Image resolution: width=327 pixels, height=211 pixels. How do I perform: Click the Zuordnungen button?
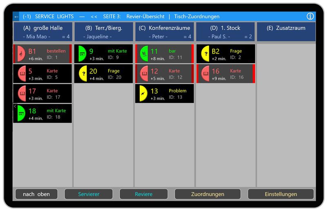pyautogui.click(x=208, y=194)
